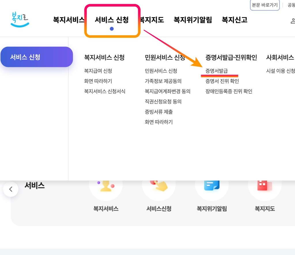295x255 pixels.
Task: Open 복지급여계좌변경 동의
Action: [167, 91]
